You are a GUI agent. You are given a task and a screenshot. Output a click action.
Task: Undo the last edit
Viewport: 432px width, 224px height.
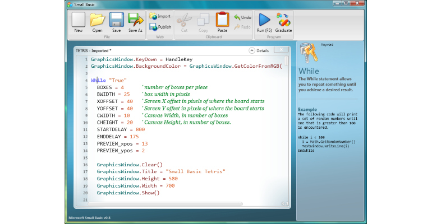(x=242, y=17)
